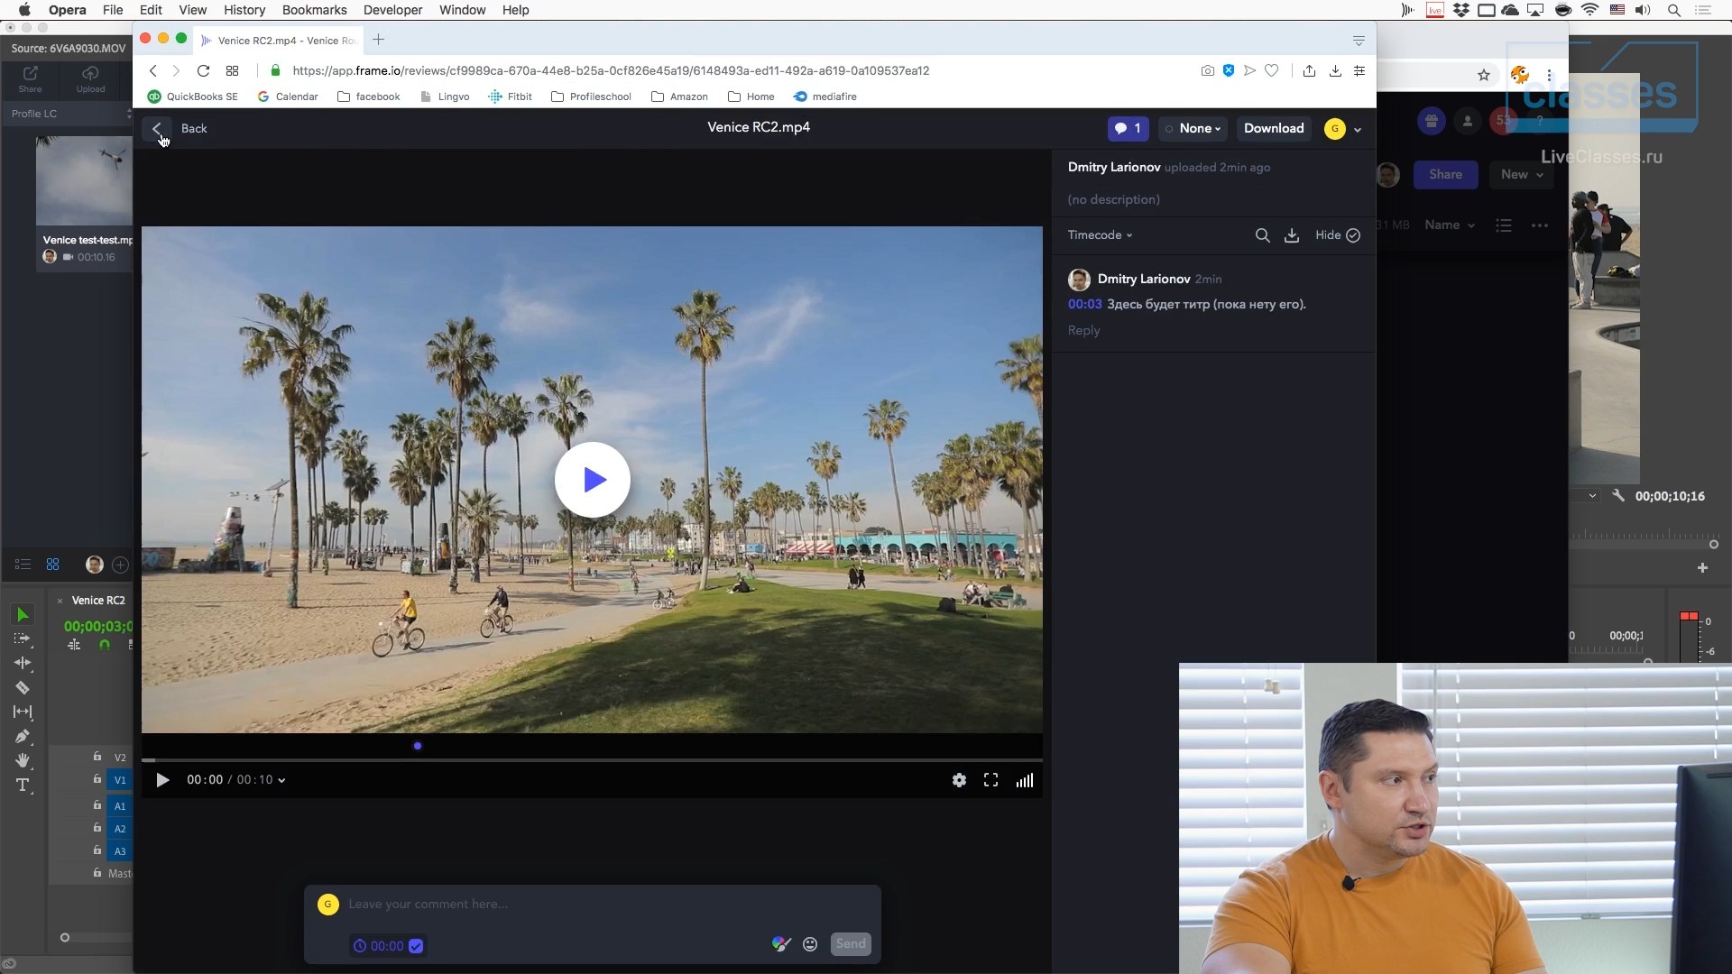This screenshot has height=974, width=1732.
Task: Click the comments count badge icon
Action: tap(1128, 128)
